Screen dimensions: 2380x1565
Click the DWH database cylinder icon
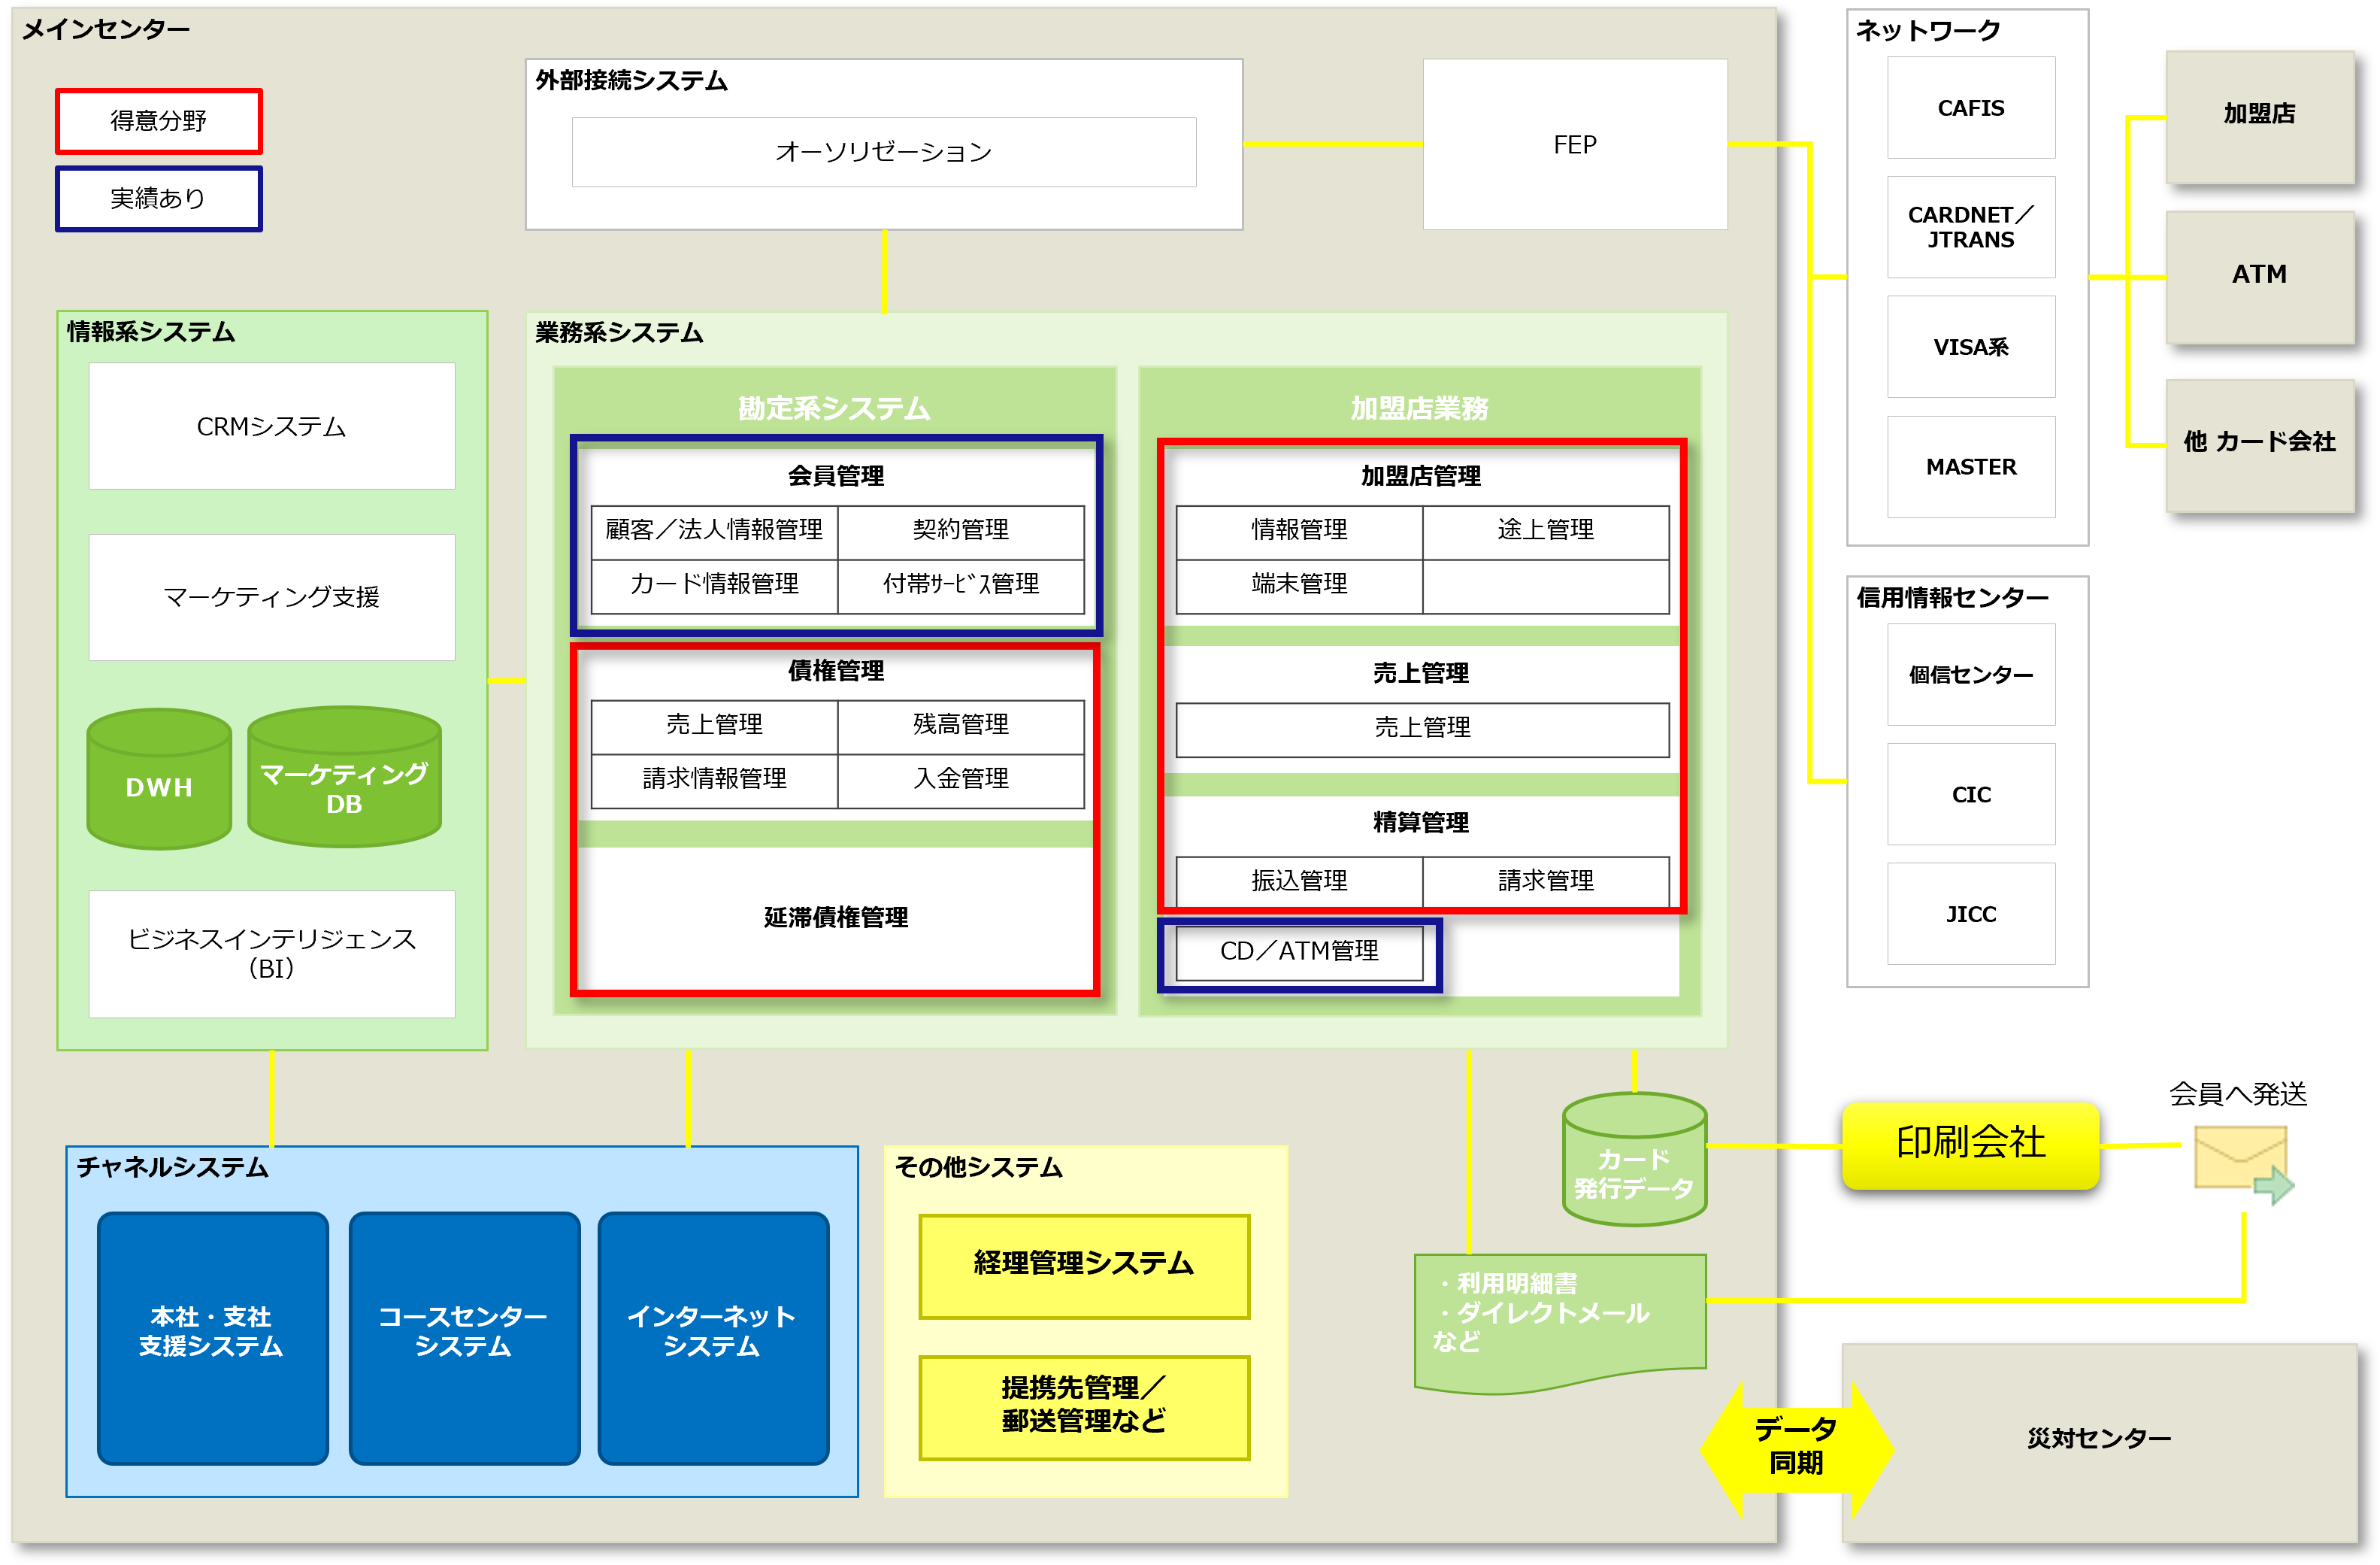159,780
